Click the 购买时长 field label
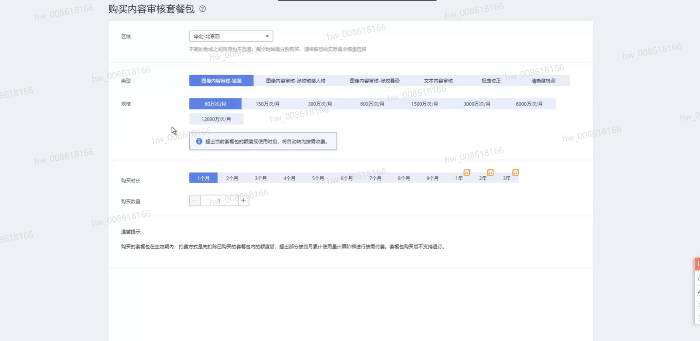 coord(131,181)
